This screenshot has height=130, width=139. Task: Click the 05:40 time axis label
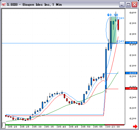click(x=62, y=127)
